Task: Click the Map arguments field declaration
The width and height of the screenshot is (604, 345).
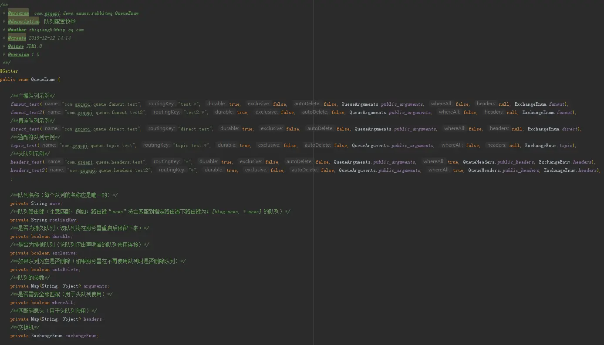Action: pyautogui.click(x=60, y=286)
